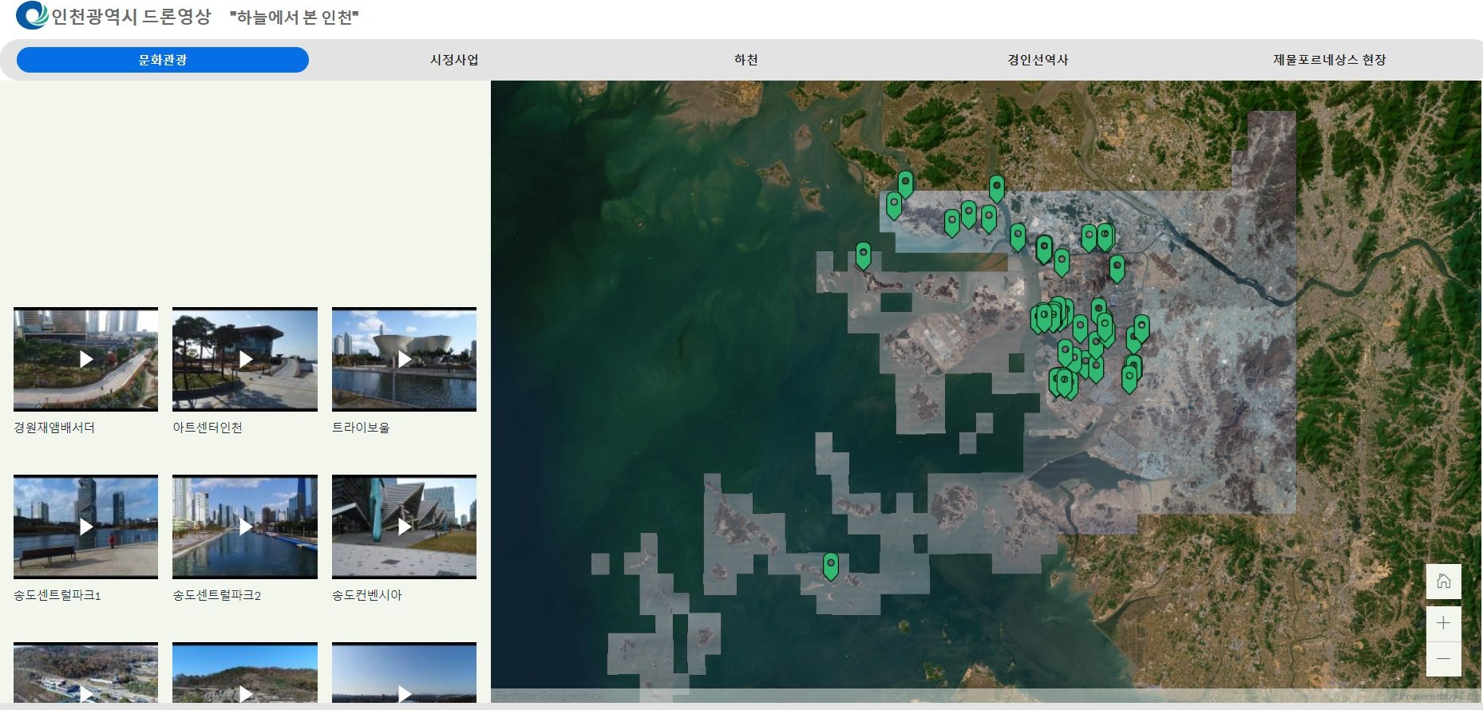
Task: Play the 송도컨벤시아 video thumbnail
Action: click(404, 527)
